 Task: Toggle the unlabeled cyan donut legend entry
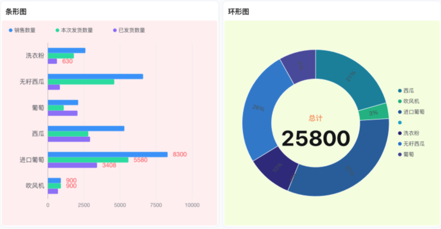click(x=400, y=122)
